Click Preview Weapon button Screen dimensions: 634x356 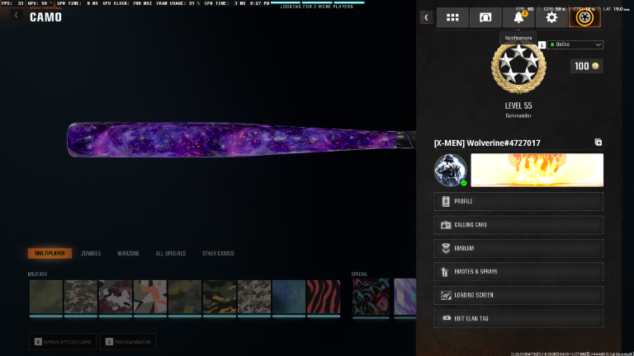coord(128,341)
